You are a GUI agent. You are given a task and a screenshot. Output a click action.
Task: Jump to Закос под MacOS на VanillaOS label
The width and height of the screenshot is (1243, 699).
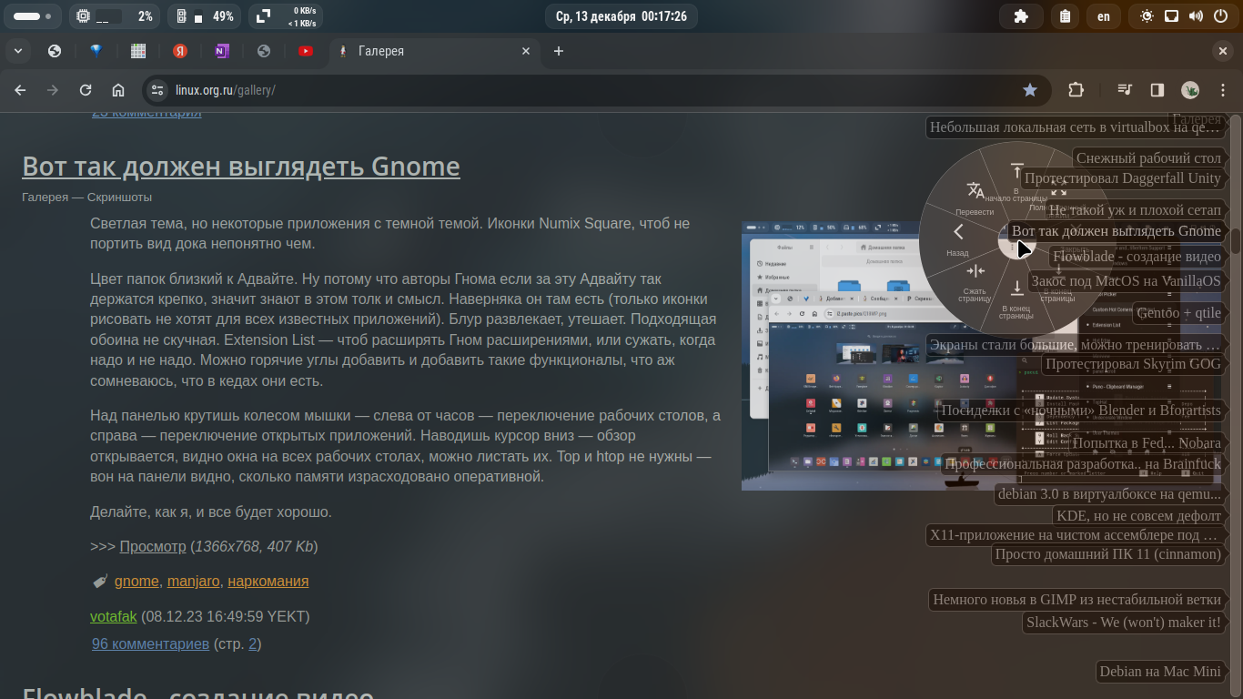(x=1126, y=280)
